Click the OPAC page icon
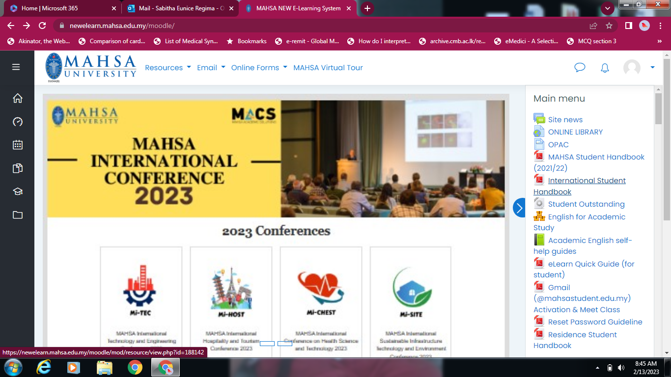The height and width of the screenshot is (377, 671). coord(539,144)
